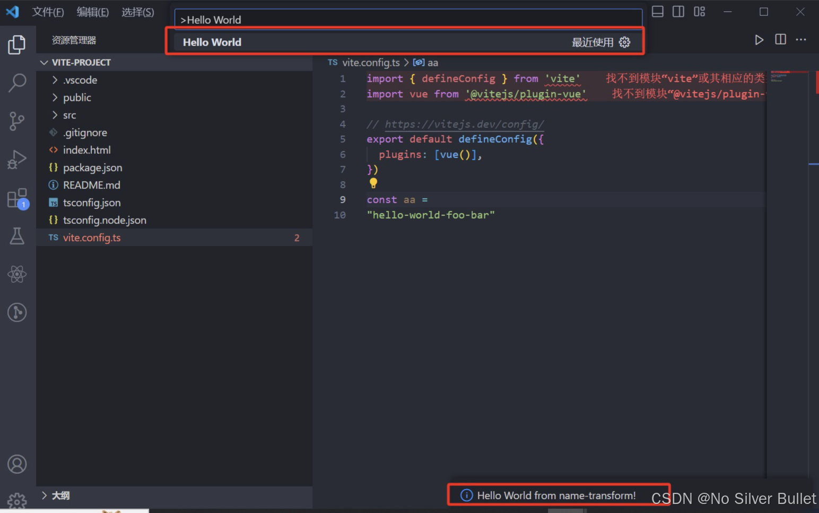Collapse the VITE-PROJECT root folder

(174, 62)
